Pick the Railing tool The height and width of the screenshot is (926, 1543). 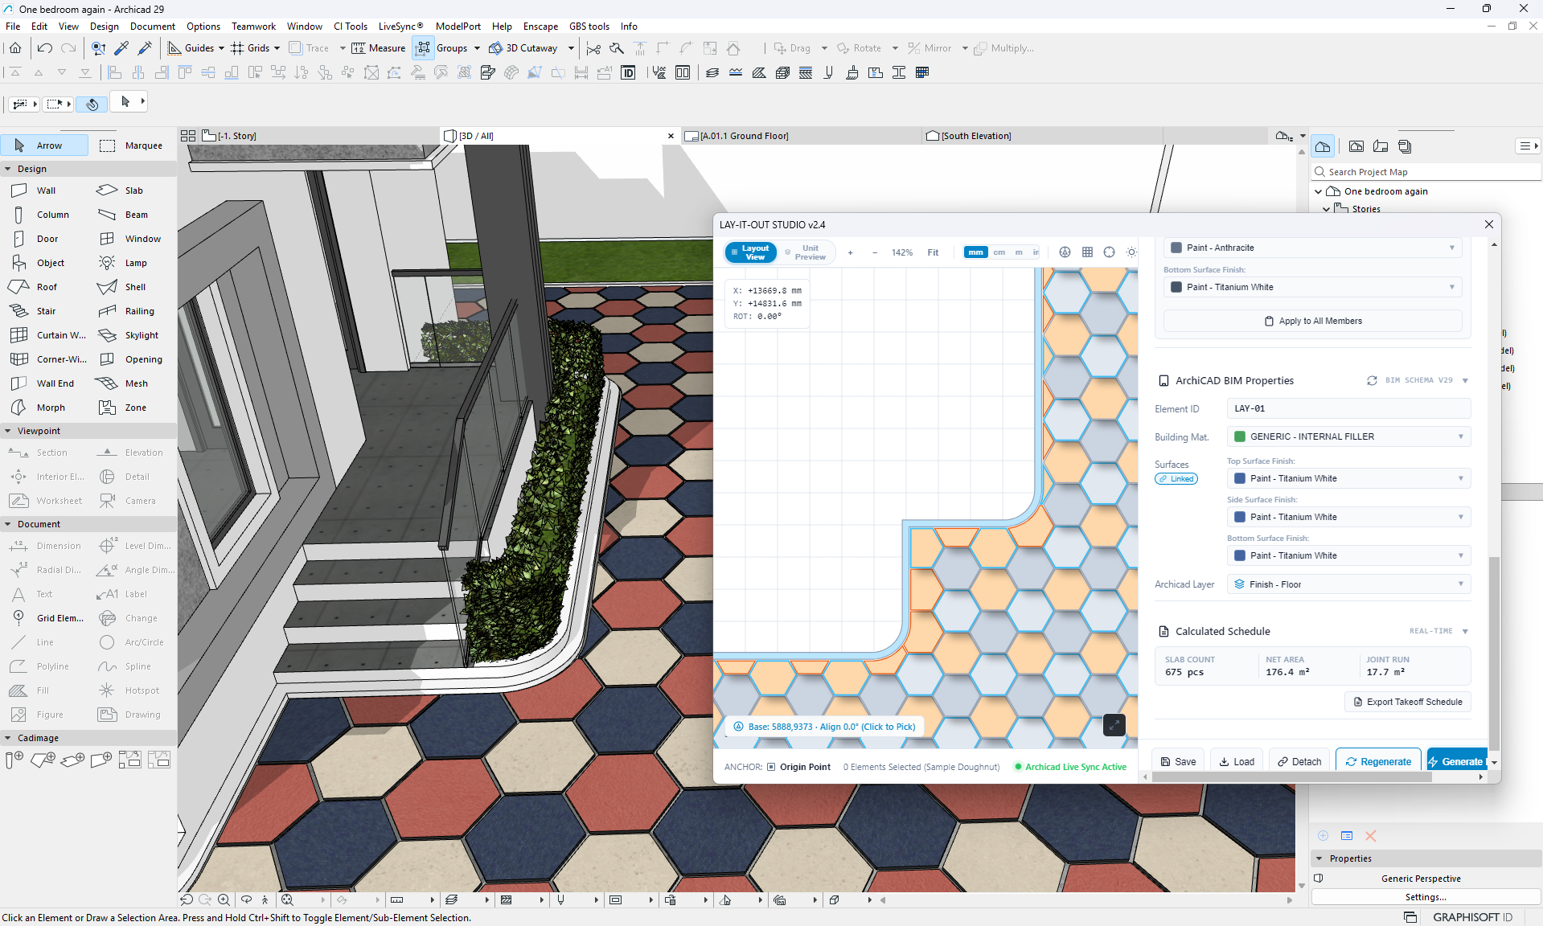pyautogui.click(x=133, y=311)
